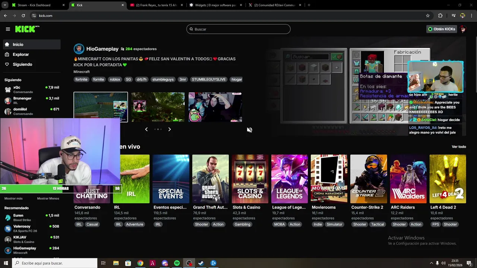Reload the page in browser
The image size is (477, 268).
pyautogui.click(x=23, y=16)
